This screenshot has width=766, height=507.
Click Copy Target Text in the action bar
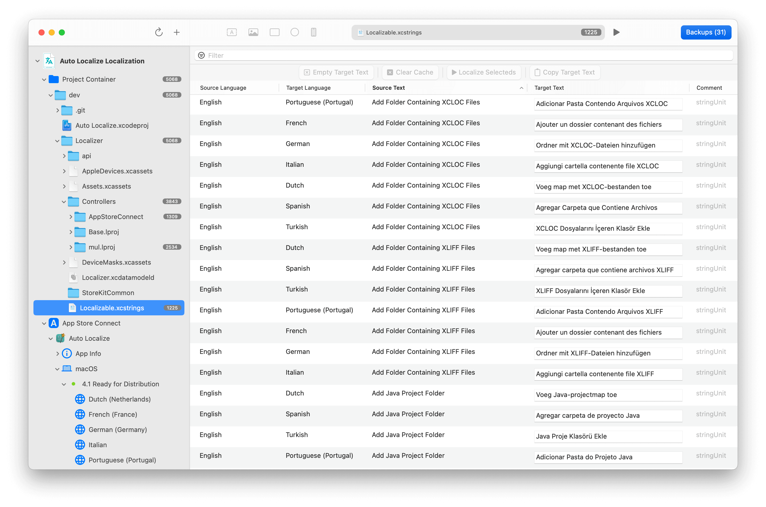click(564, 72)
